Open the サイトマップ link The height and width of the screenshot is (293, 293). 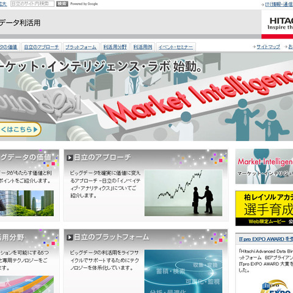click(x=268, y=47)
